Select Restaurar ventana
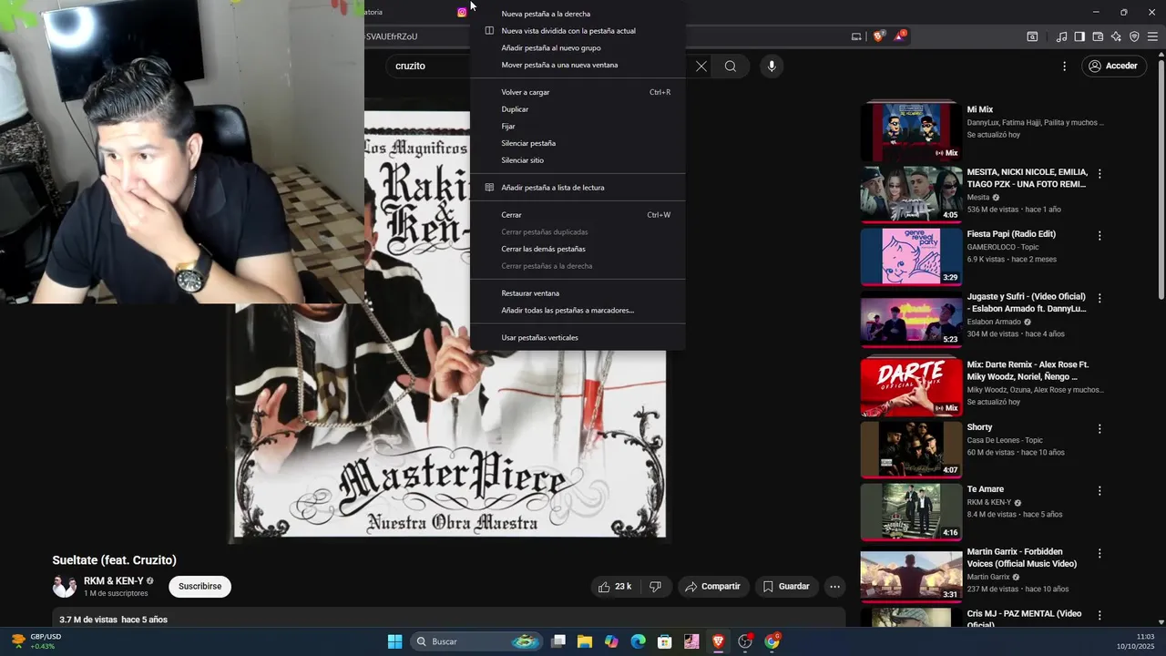Image resolution: width=1166 pixels, height=656 pixels. [578, 293]
